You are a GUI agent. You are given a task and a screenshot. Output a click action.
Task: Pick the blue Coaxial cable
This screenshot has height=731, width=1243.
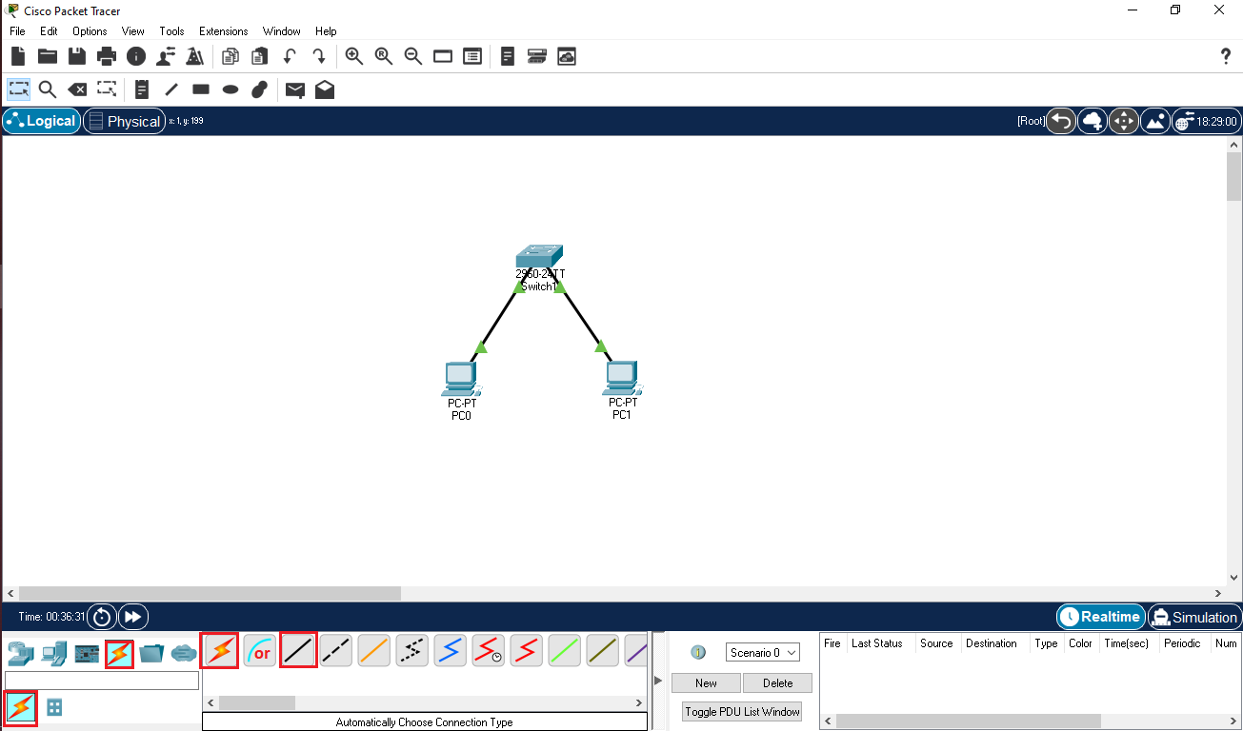click(451, 651)
